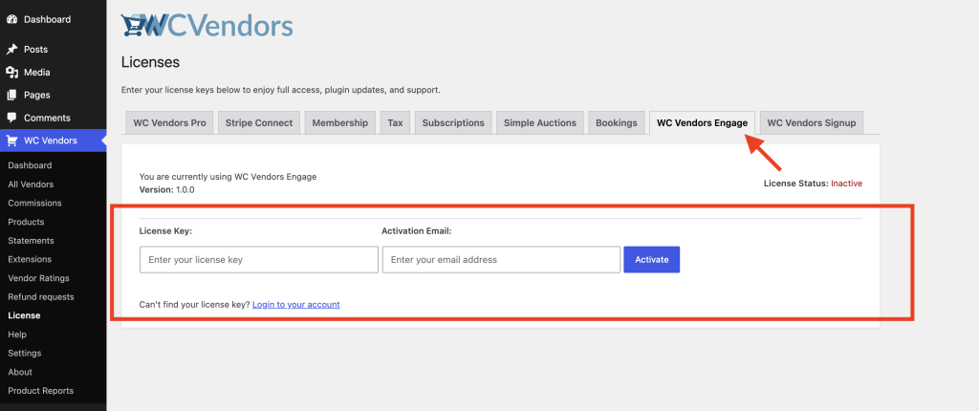This screenshot has width=979, height=411.
Task: Click the Pages icon in sidebar
Action: point(11,95)
